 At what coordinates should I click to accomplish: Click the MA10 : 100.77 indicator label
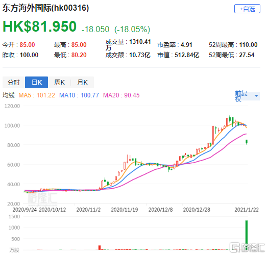click(79, 95)
